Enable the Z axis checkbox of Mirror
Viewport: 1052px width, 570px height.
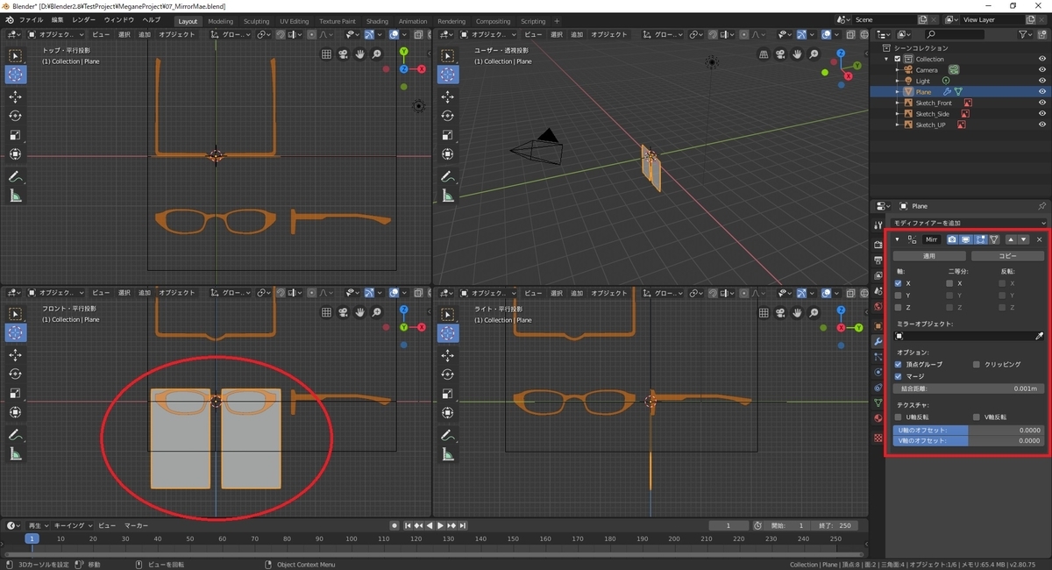[x=898, y=308]
